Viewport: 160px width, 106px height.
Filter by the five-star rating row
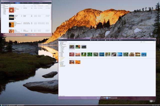62,57
